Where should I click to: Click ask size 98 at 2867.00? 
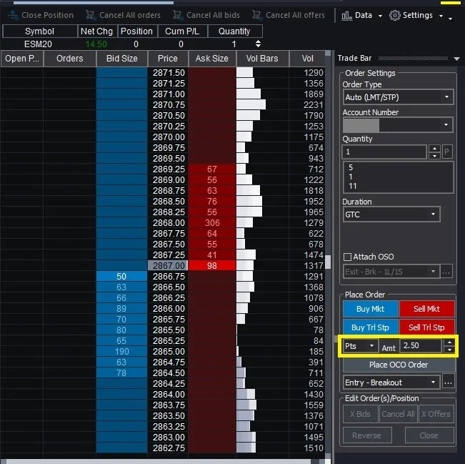(212, 266)
